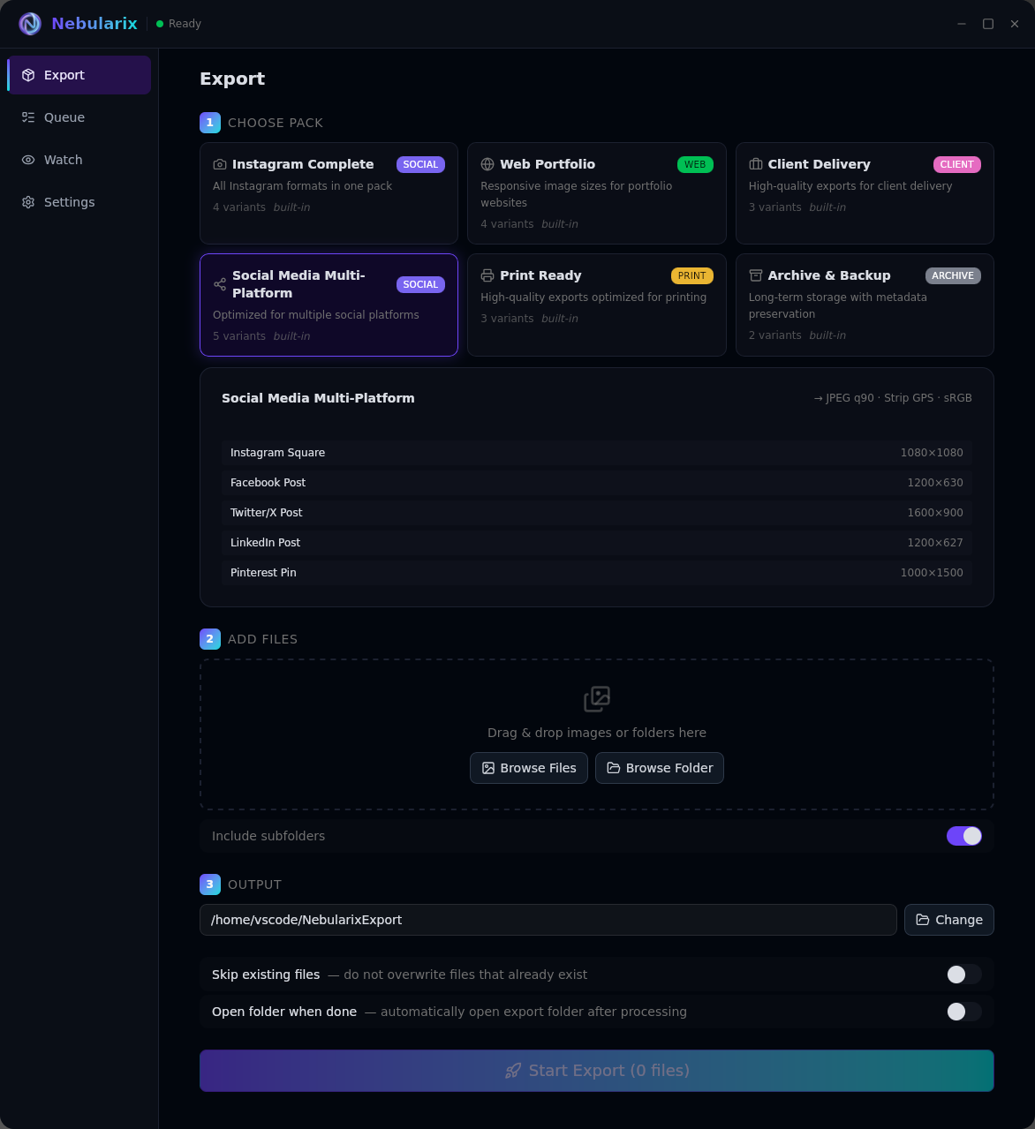Open the Watch panel
This screenshot has width=1035, height=1129.
pyautogui.click(x=63, y=160)
